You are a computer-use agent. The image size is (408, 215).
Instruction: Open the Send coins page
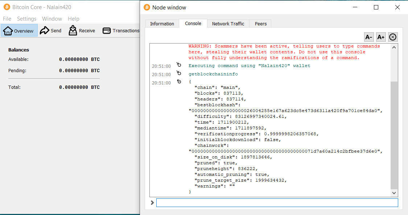(51, 31)
